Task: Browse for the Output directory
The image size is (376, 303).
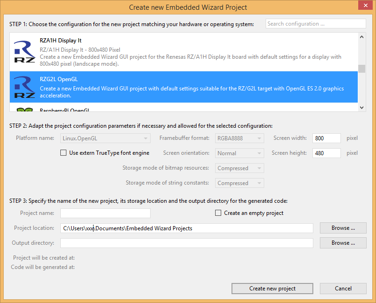Action: point(343,243)
